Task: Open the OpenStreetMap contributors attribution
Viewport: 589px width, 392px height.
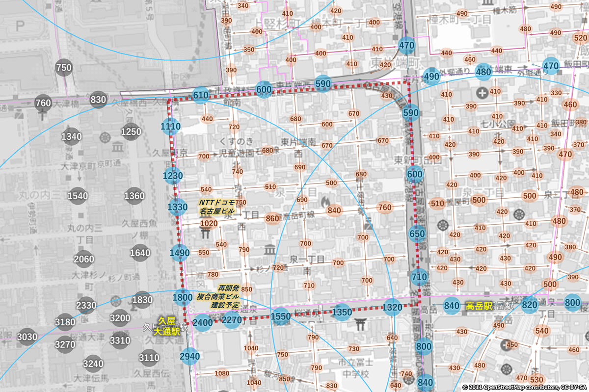Action: click(x=524, y=388)
